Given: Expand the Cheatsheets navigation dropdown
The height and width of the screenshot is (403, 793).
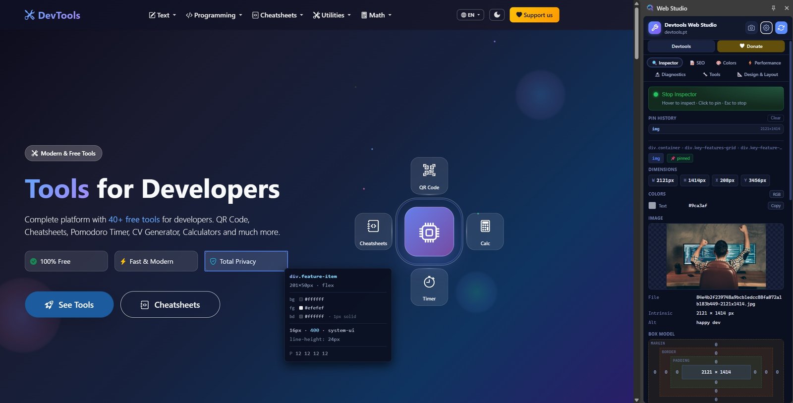Looking at the screenshot, I should click(x=278, y=15).
